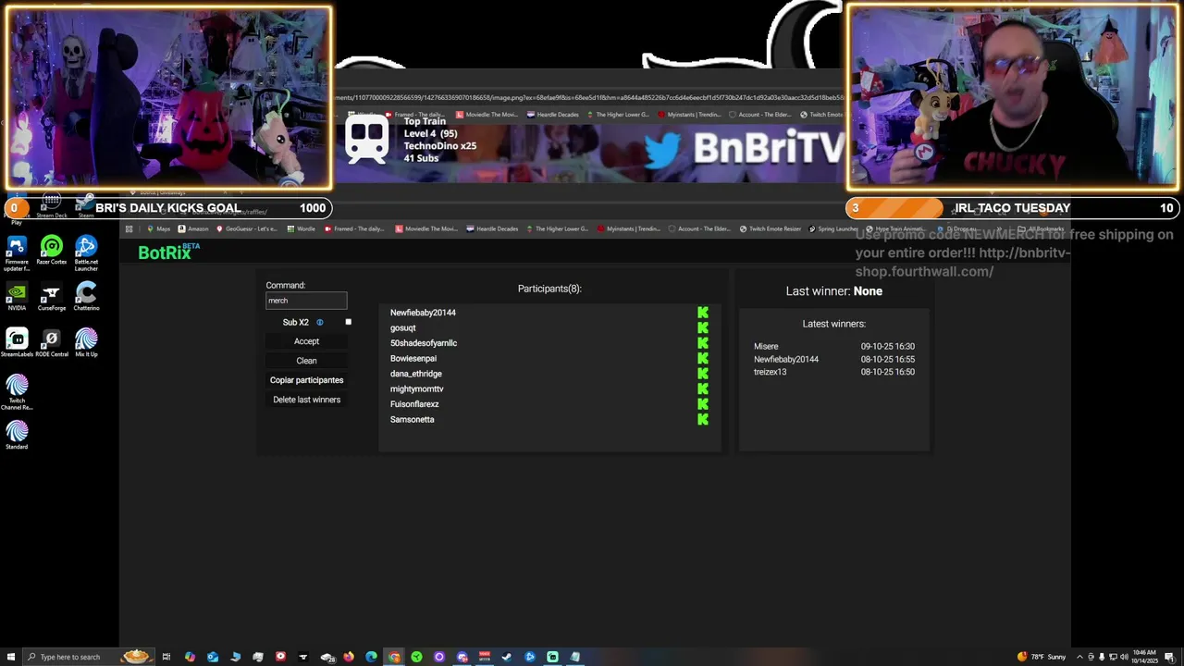Click the Kick icon beside 50shadesofyamllc

pyautogui.click(x=703, y=343)
